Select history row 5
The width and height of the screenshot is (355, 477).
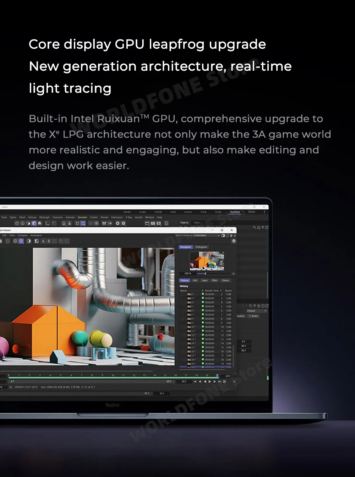point(206,306)
